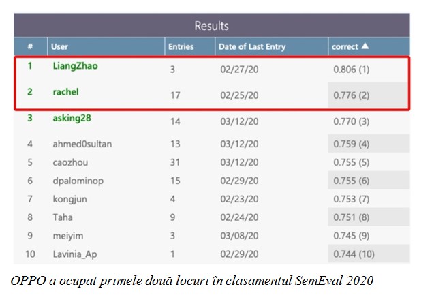Open asking28 user link
434x306 pixels.
pos(72,118)
